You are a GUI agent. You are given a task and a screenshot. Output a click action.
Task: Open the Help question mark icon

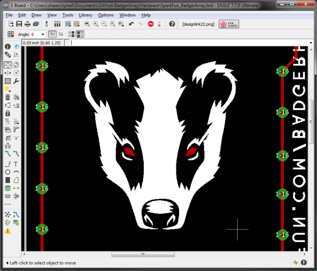pos(172,24)
